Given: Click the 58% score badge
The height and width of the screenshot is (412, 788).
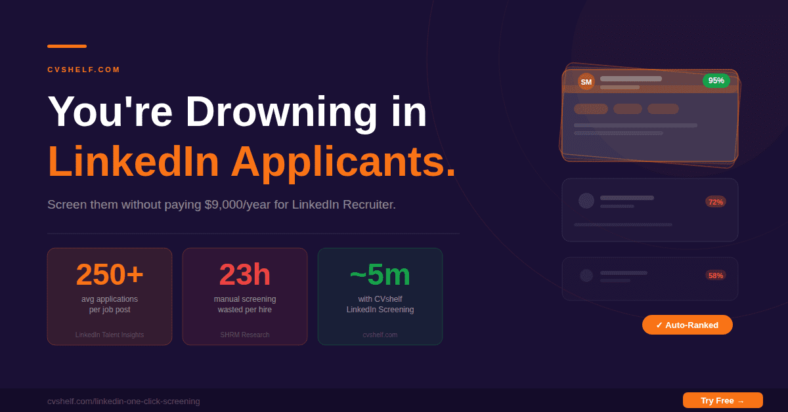Looking at the screenshot, I should coord(715,276).
